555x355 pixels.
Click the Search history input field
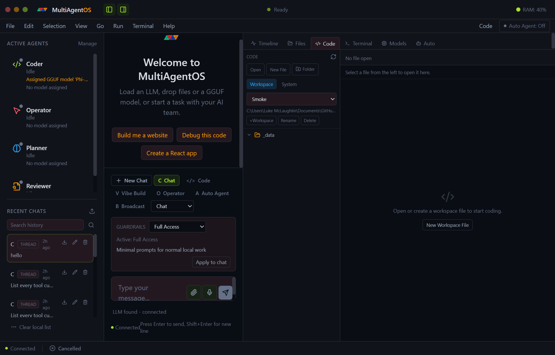[45, 225]
